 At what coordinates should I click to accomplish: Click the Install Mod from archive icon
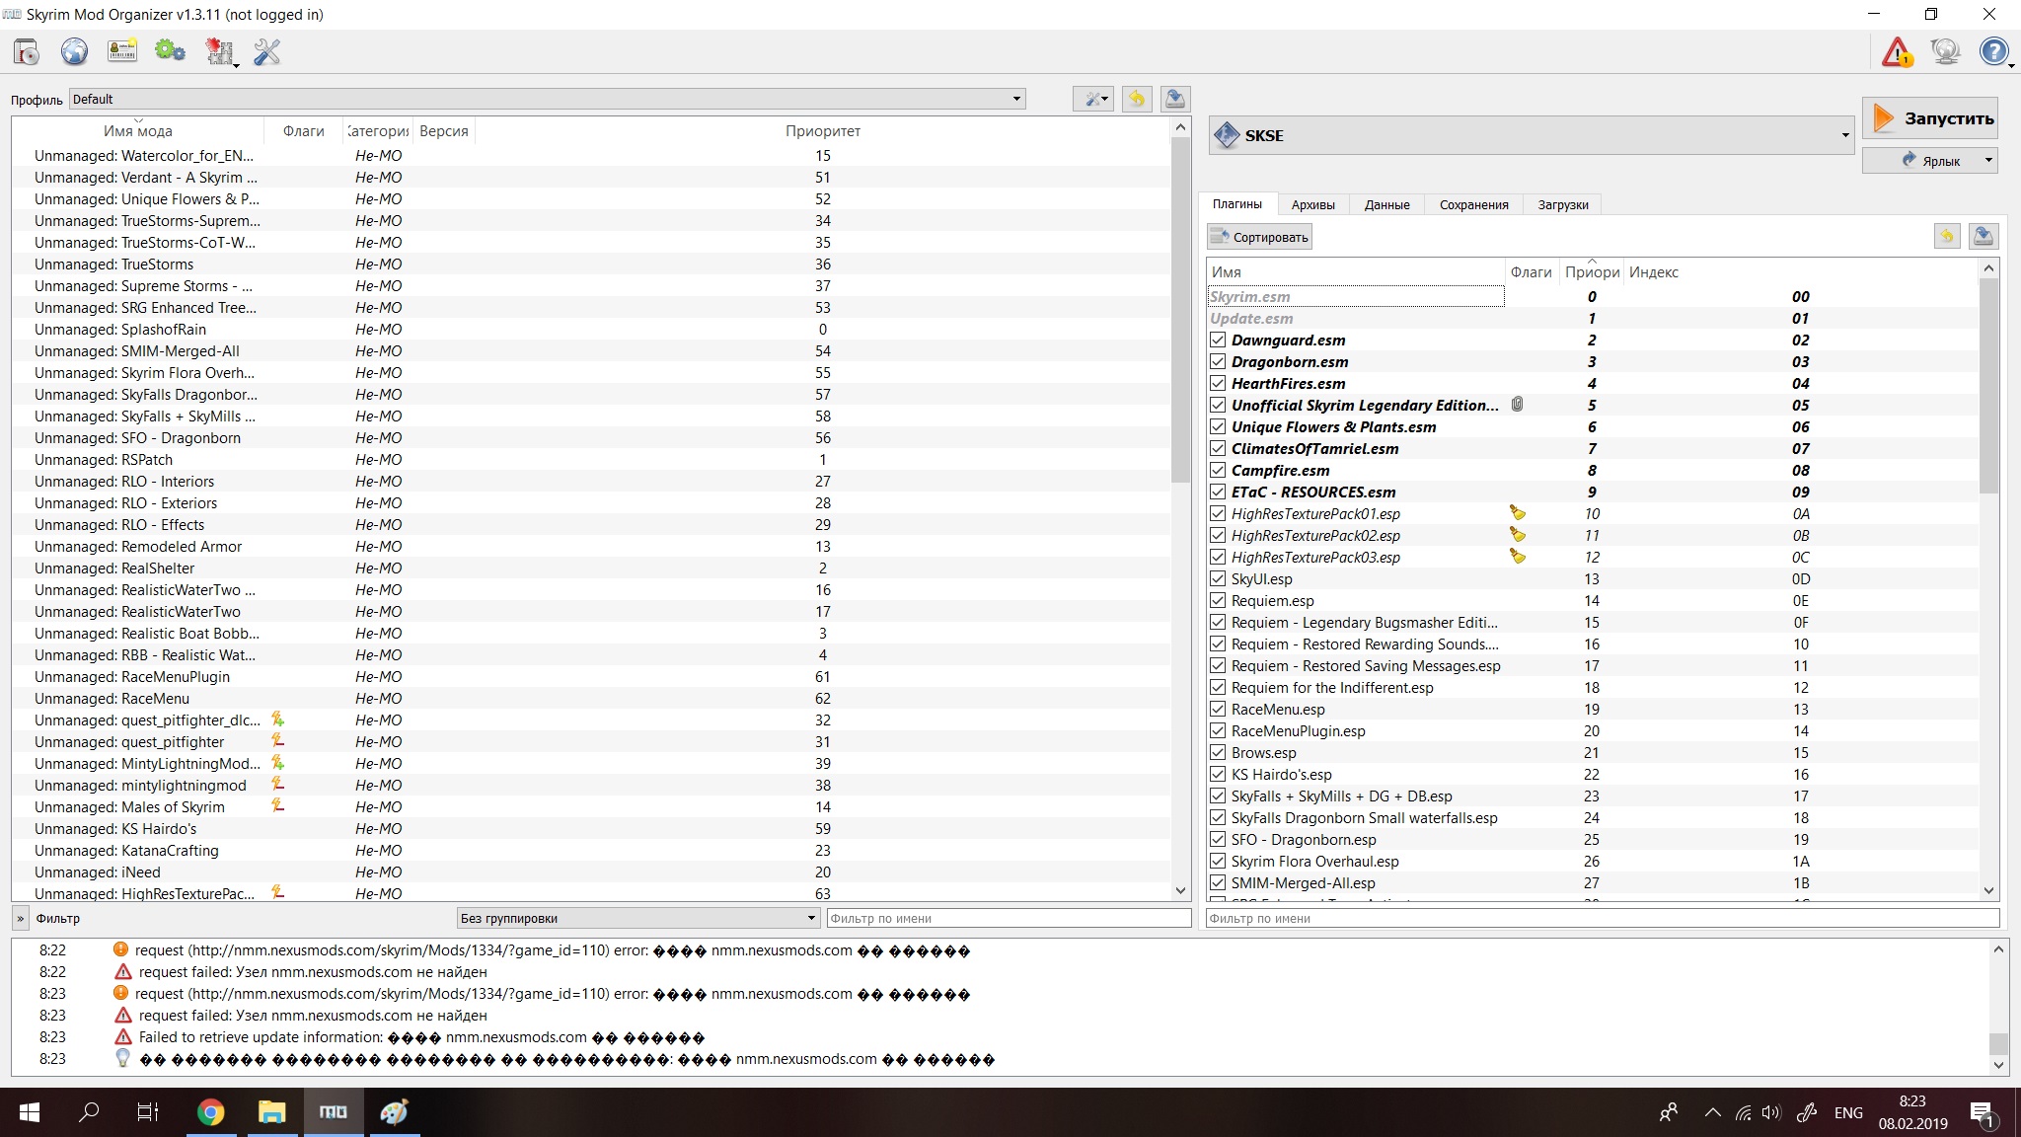[x=27, y=51]
